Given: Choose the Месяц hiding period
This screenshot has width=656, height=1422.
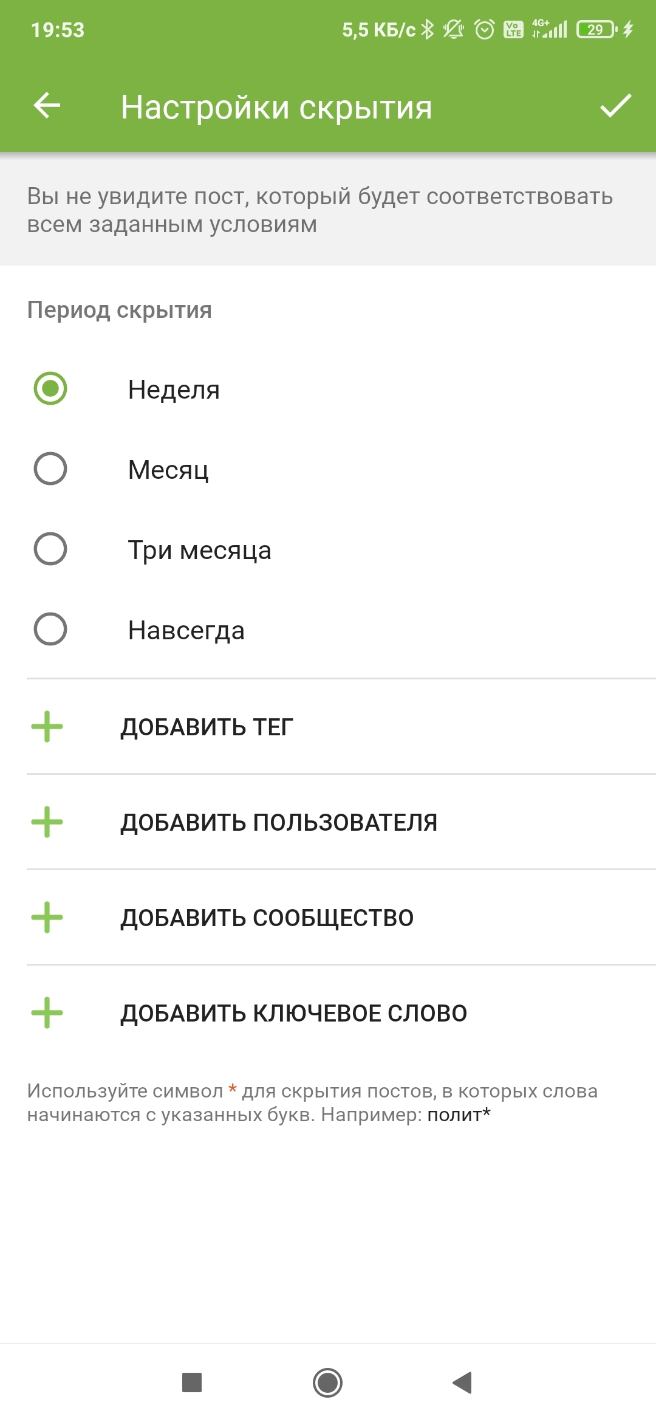Looking at the screenshot, I should point(50,469).
